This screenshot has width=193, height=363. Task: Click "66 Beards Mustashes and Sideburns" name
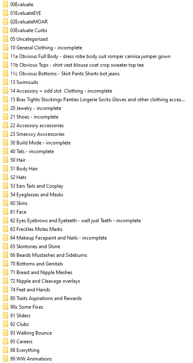point(48,255)
